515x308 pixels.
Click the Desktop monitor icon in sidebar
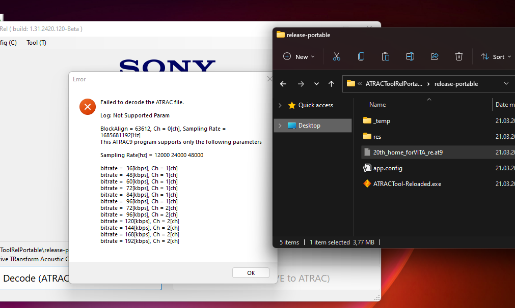292,126
